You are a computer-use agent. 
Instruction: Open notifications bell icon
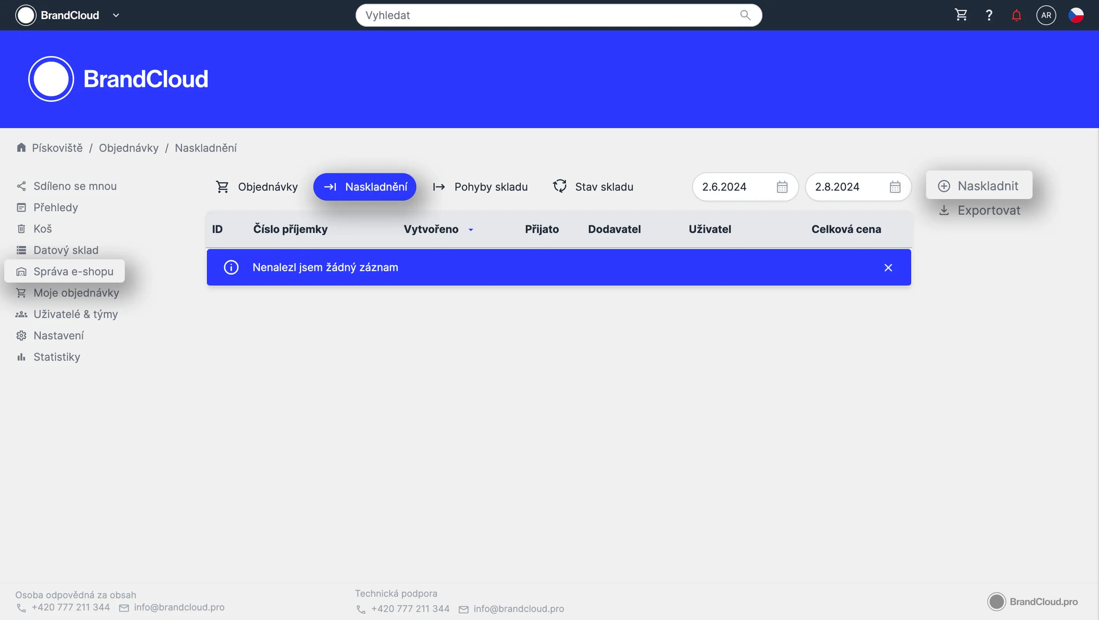pos(1016,15)
